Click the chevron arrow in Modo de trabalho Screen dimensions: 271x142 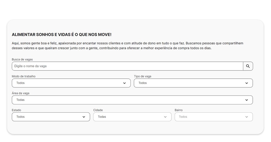pyautogui.click(x=124, y=83)
